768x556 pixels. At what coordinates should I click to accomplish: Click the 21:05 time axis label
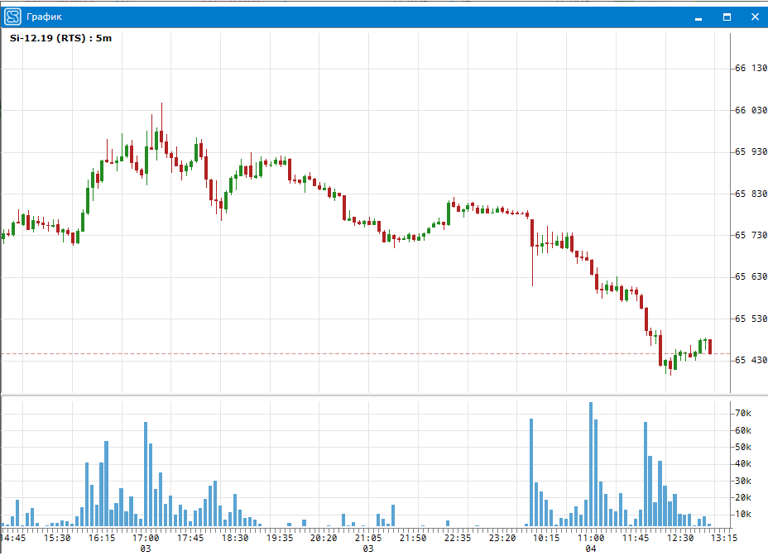(367, 538)
